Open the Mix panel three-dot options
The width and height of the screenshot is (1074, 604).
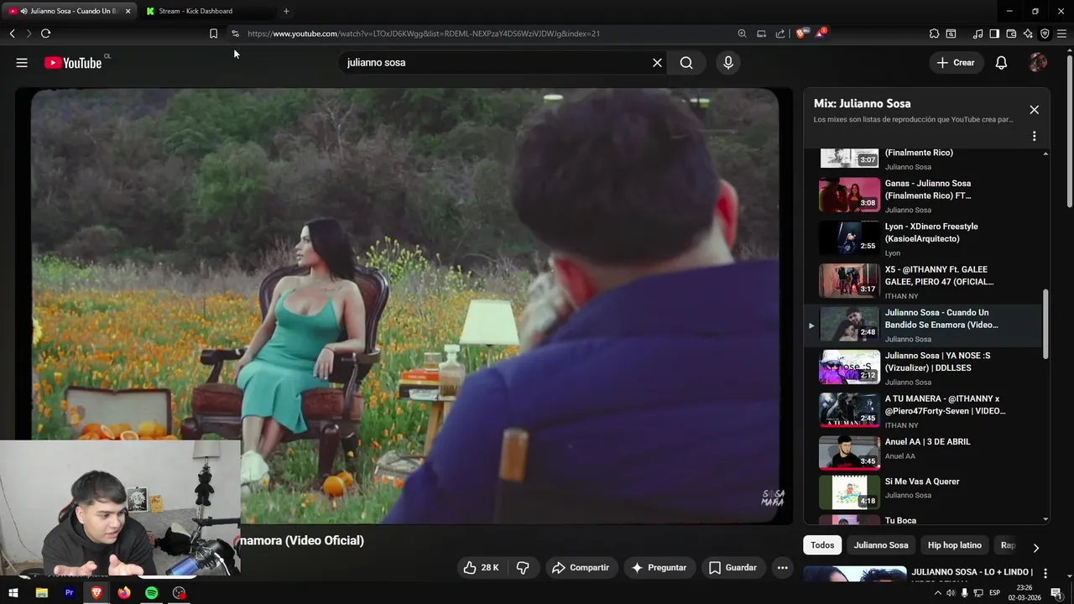tap(1034, 136)
